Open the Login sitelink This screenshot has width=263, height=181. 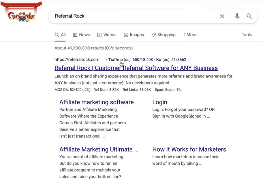159,102
